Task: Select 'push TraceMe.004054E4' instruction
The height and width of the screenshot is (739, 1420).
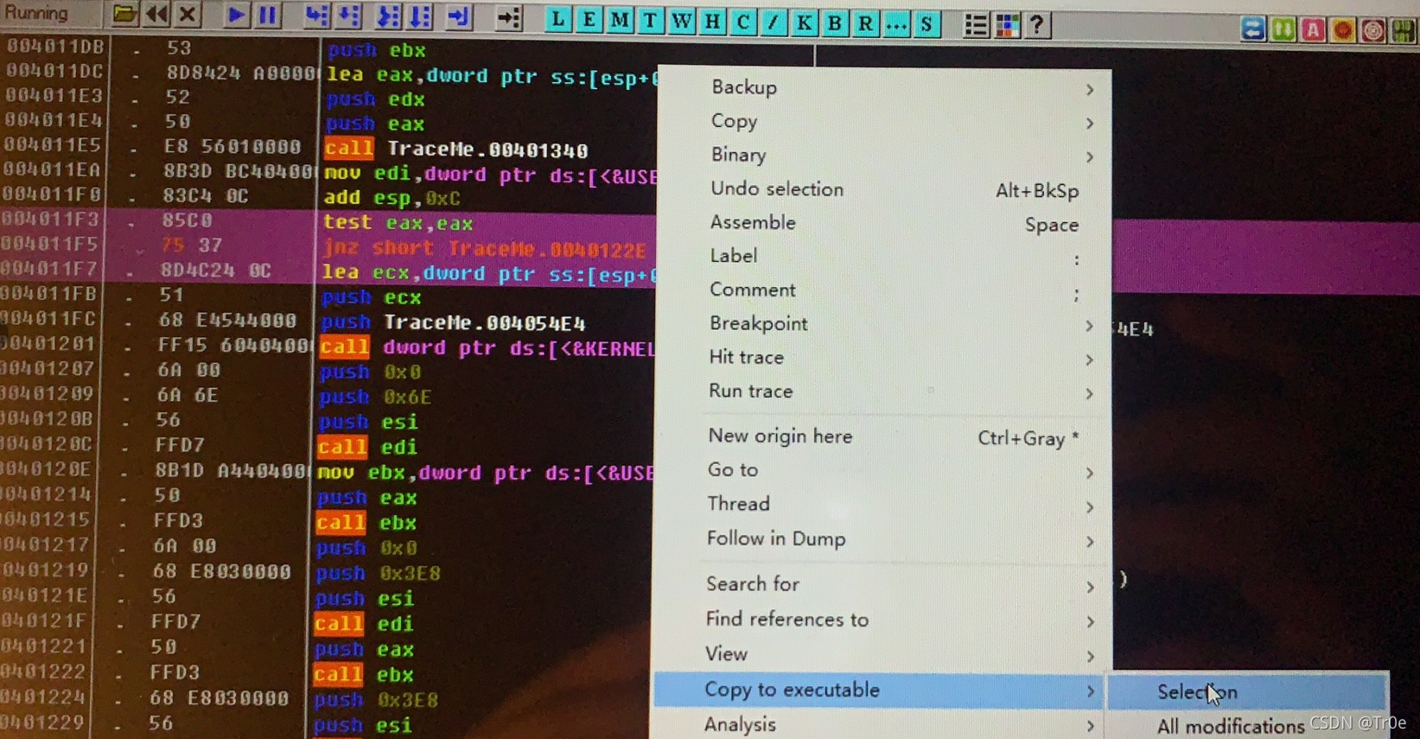Action: tap(453, 322)
